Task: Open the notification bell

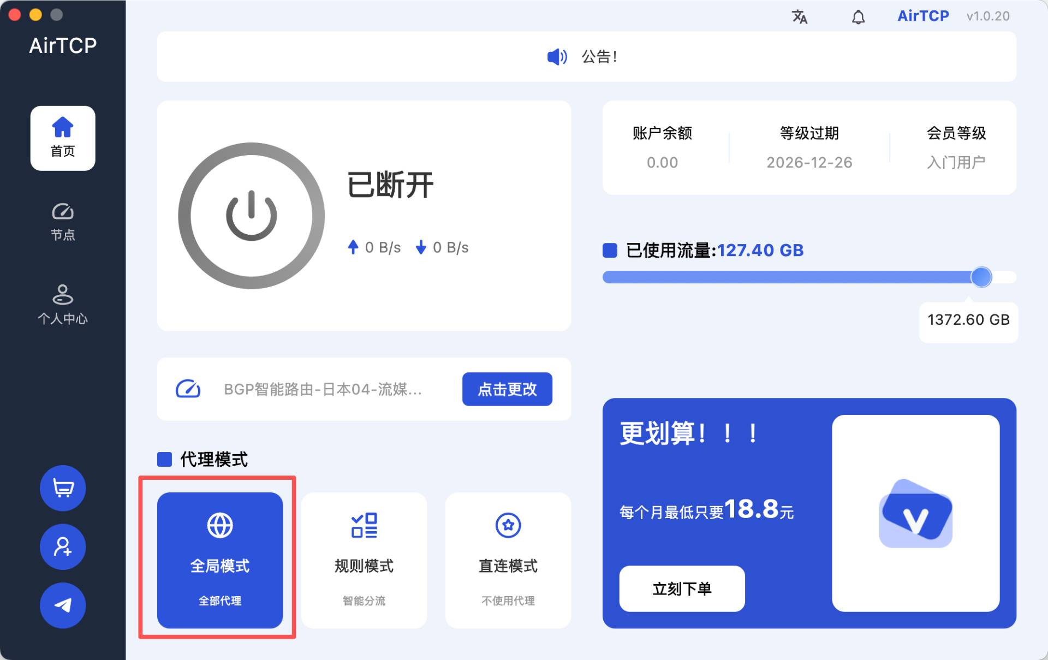Action: pyautogui.click(x=858, y=17)
